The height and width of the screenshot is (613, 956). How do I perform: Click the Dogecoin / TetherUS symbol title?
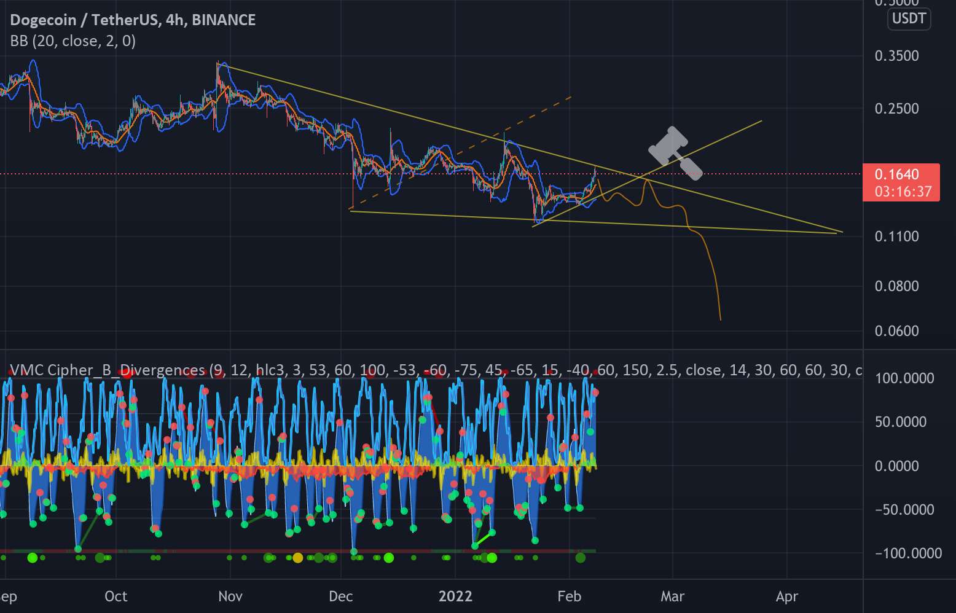click(133, 20)
